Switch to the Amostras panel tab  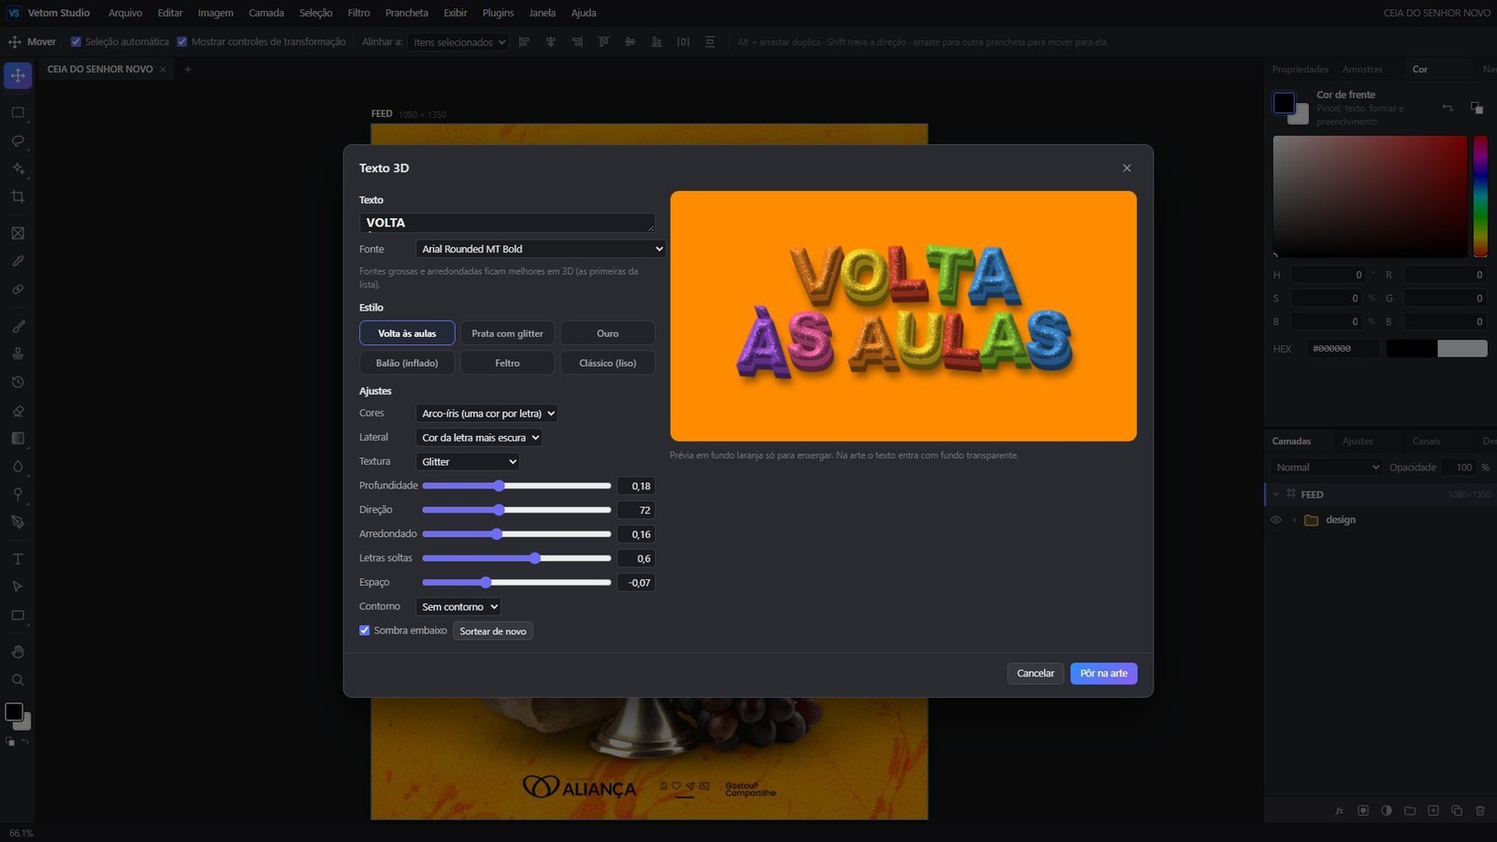1362,69
